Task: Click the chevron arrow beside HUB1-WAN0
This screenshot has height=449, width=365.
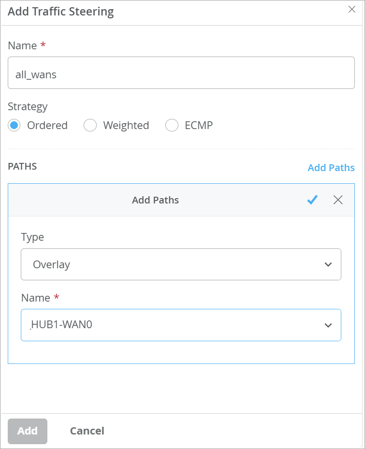Action: pos(328,325)
